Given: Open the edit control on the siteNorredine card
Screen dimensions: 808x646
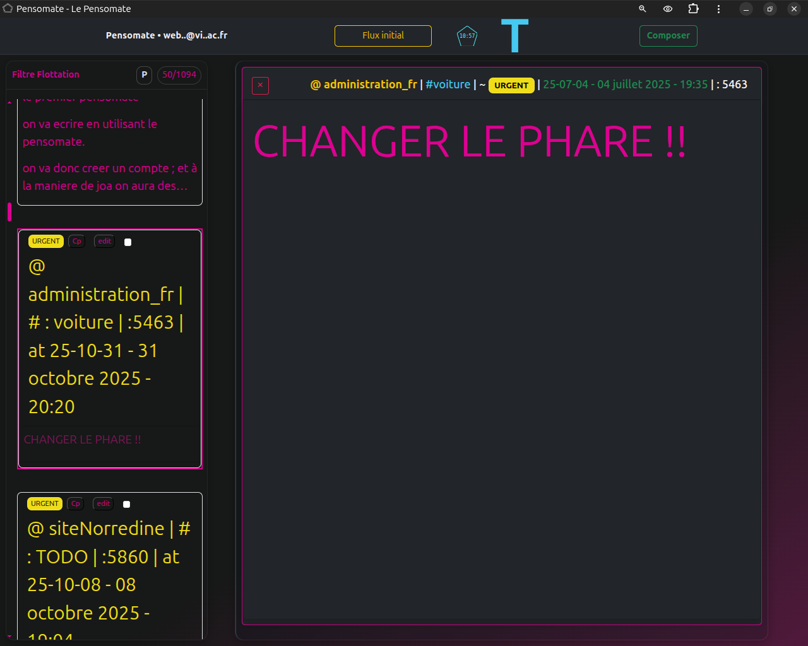Looking at the screenshot, I should point(103,503).
